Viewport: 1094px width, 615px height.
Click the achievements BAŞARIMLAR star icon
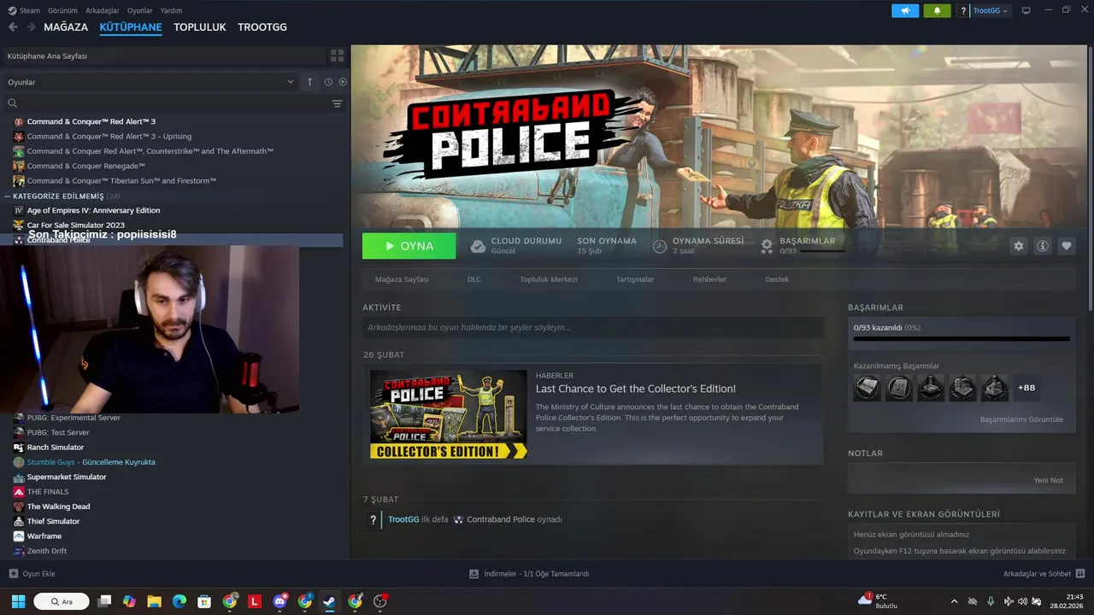767,246
